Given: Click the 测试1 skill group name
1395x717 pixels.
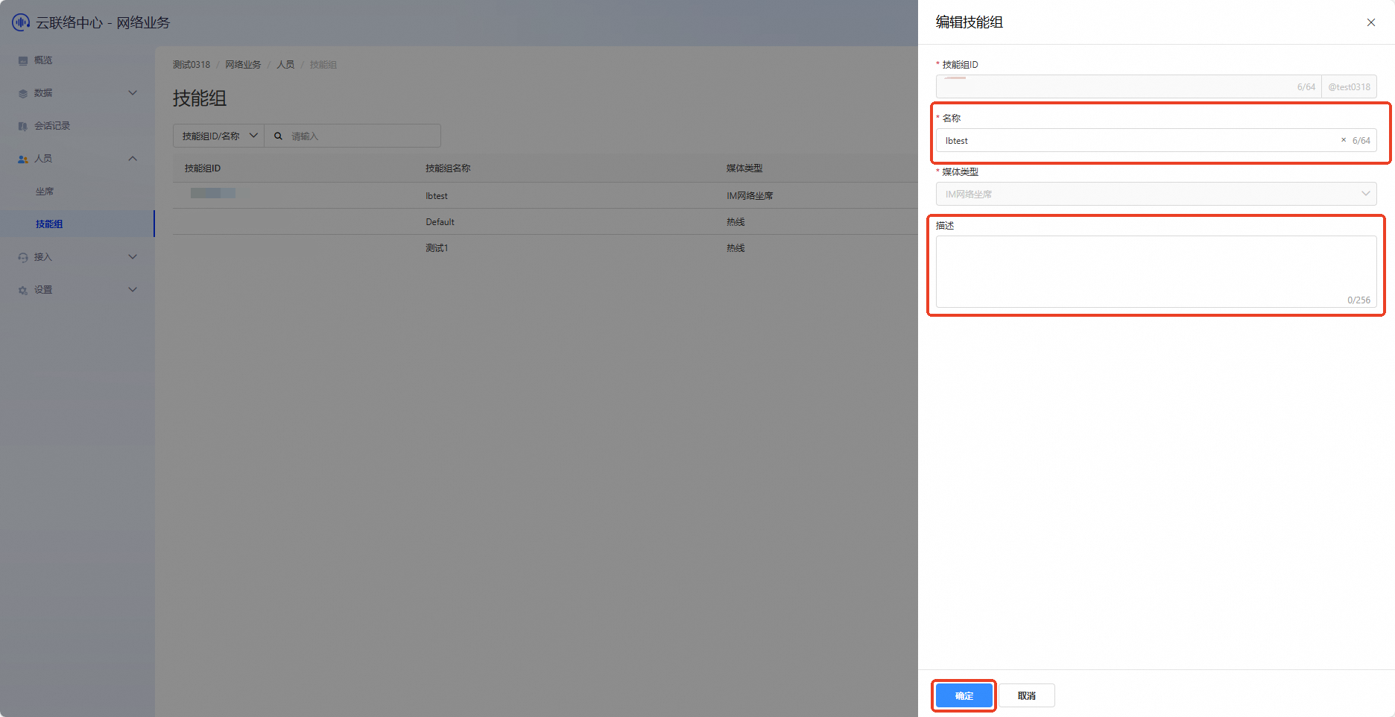Looking at the screenshot, I should click(437, 248).
